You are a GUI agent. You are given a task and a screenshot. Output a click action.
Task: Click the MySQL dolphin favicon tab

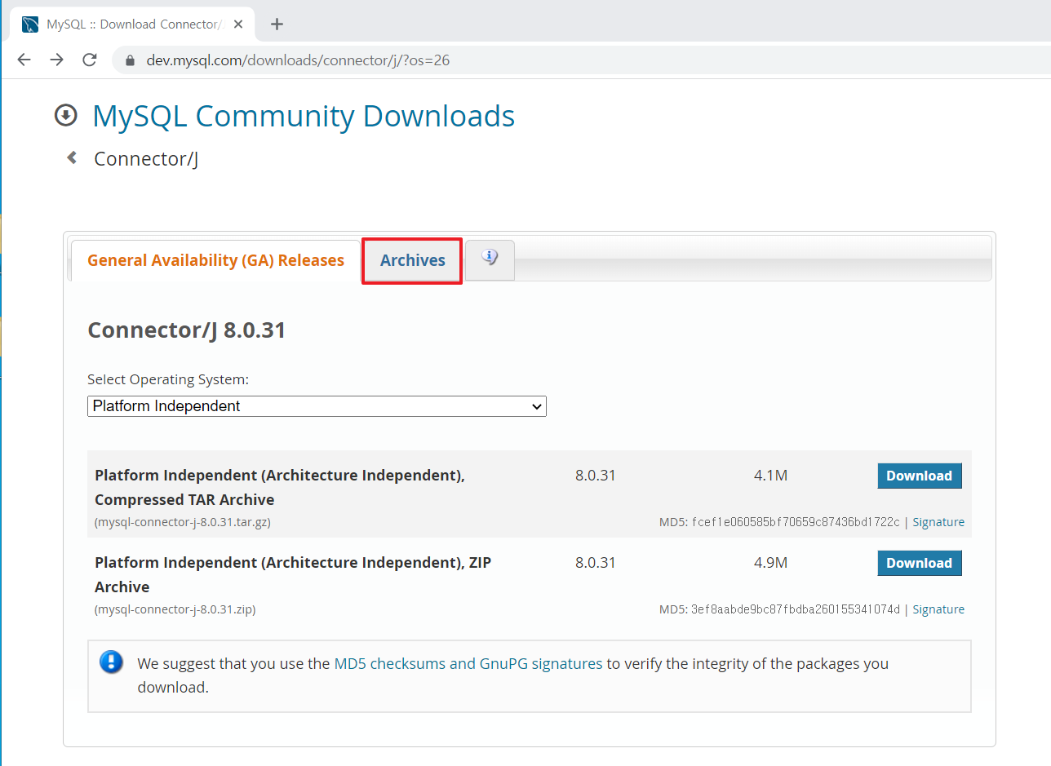[x=30, y=24]
